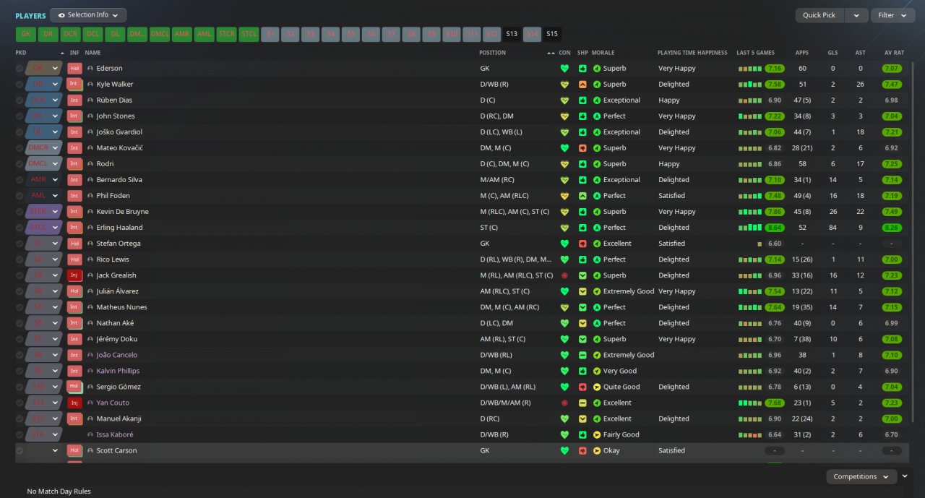Toggle the picked checkmark on Nathan Aké's row
Screen dimensions: 925x498
click(x=20, y=323)
